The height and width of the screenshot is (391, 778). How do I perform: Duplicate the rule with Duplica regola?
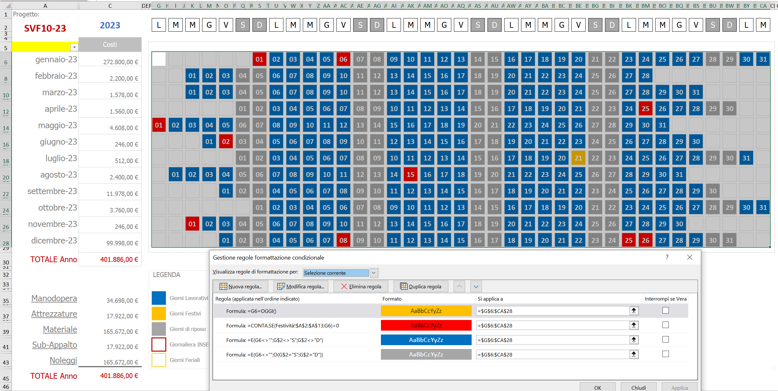click(x=421, y=286)
